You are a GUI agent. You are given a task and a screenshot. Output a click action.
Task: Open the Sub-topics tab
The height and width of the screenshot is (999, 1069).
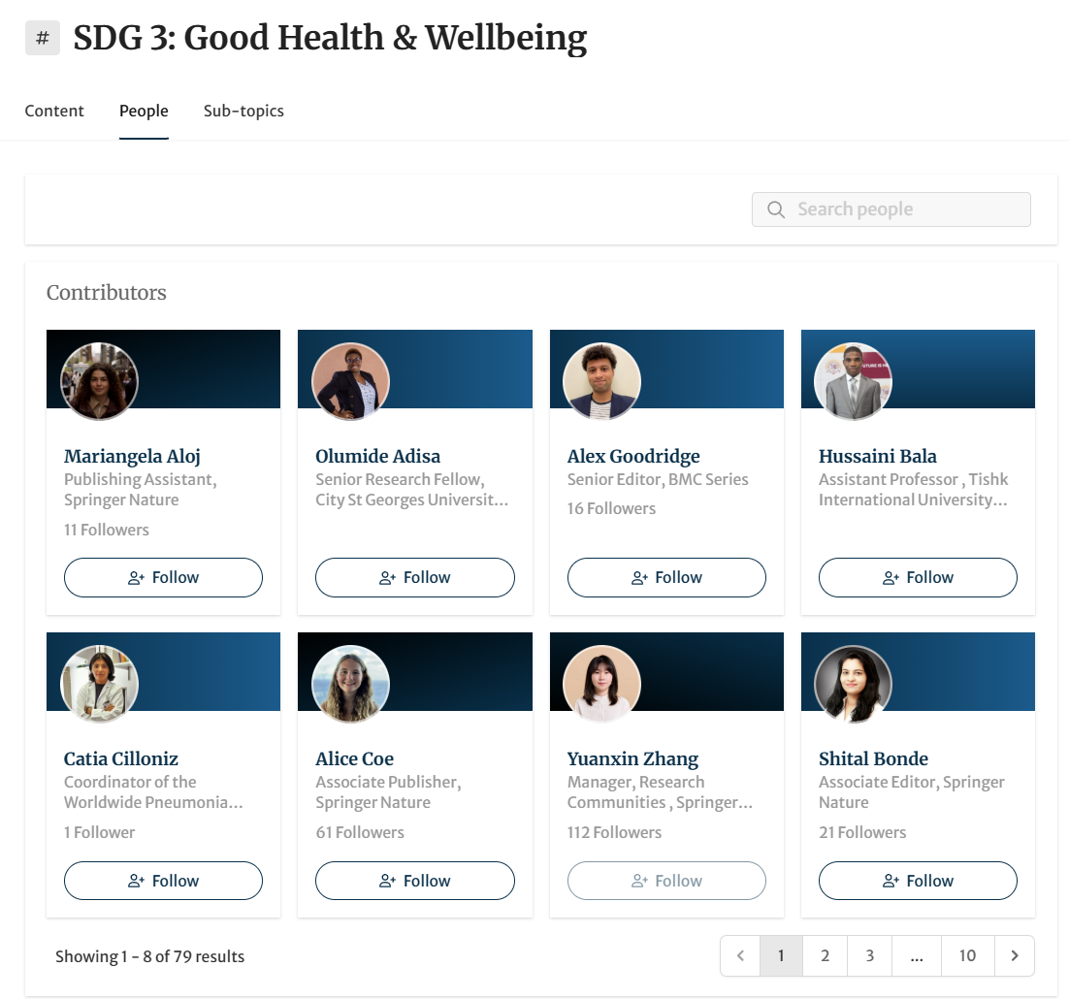tap(243, 112)
